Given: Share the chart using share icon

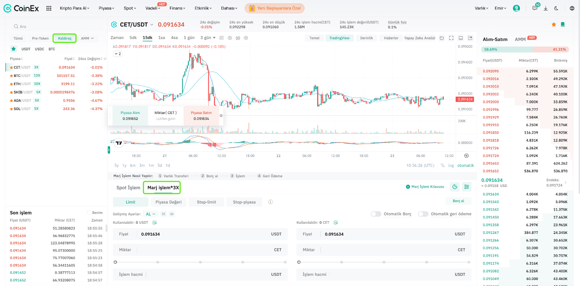Looking at the screenshot, I should [470, 38].
